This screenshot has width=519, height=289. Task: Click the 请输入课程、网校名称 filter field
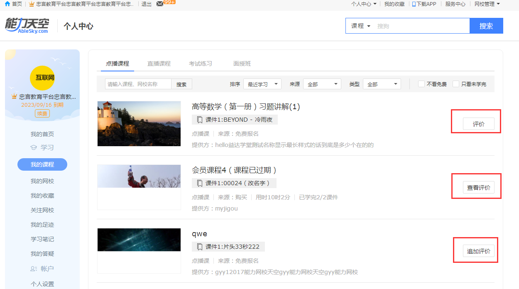coord(138,84)
